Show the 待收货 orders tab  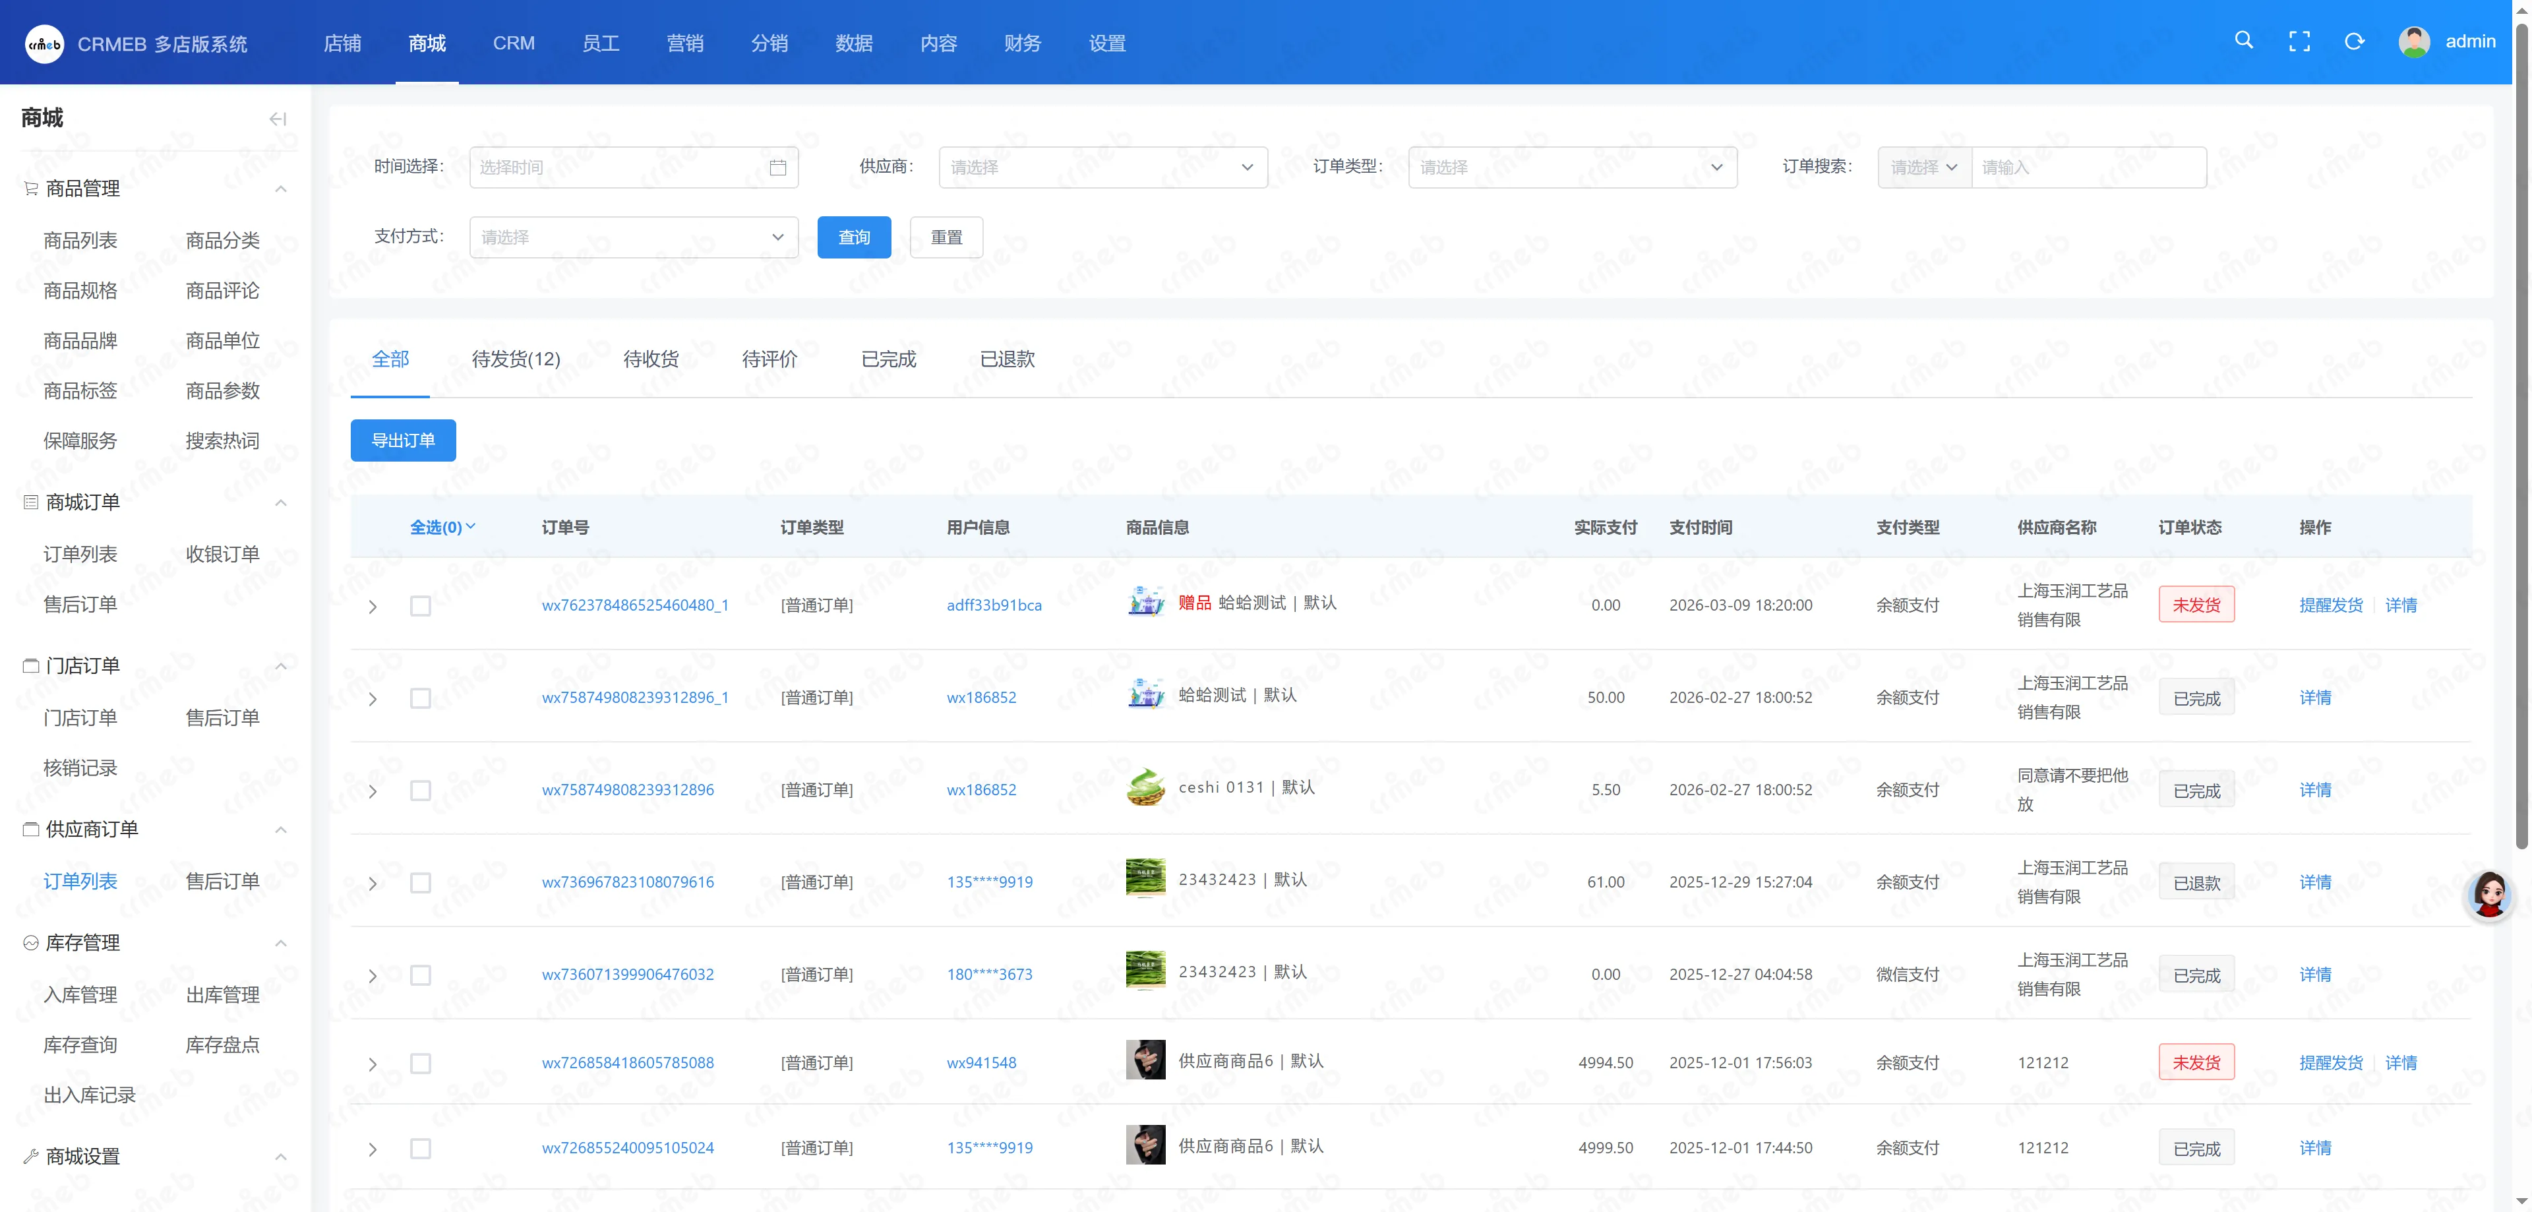click(651, 359)
